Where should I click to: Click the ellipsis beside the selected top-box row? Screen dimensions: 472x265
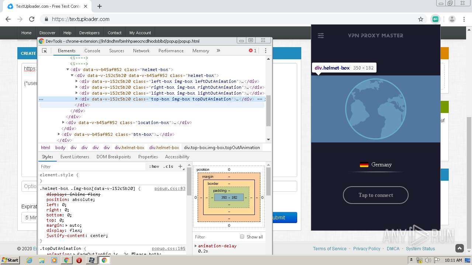[x=41, y=99]
